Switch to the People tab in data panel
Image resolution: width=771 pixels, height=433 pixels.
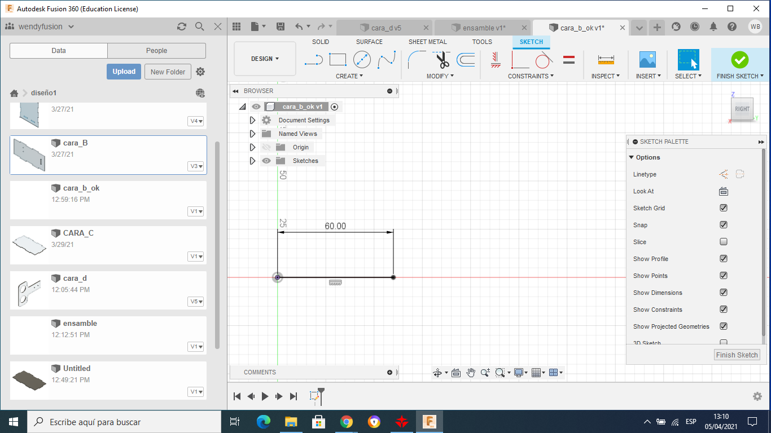click(x=156, y=51)
